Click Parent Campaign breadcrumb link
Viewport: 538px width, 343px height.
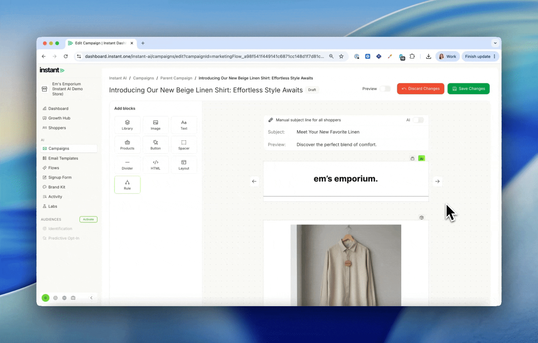click(176, 78)
